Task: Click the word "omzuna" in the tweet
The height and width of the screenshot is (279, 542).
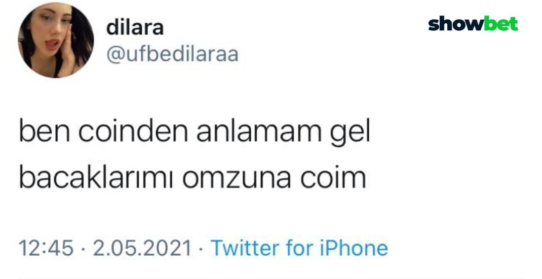Action: pos(237,180)
